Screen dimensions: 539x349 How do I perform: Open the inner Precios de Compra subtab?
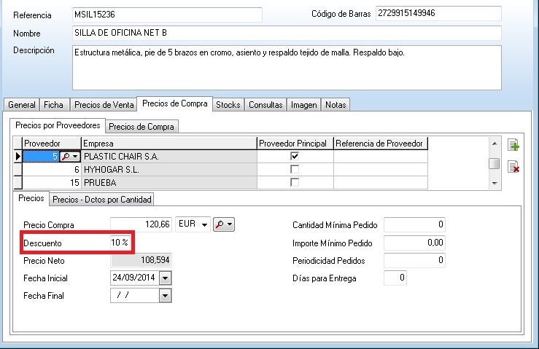141,126
